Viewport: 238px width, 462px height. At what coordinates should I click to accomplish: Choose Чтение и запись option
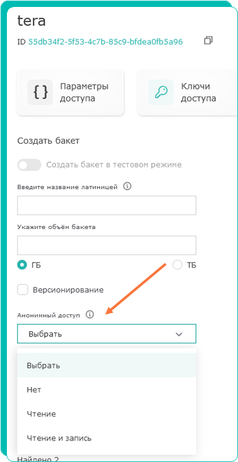(106, 438)
